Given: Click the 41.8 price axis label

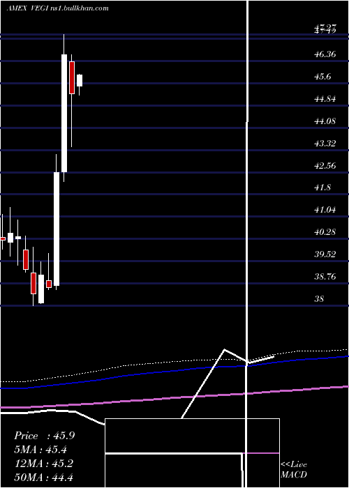Looking at the screenshot, I should [322, 188].
